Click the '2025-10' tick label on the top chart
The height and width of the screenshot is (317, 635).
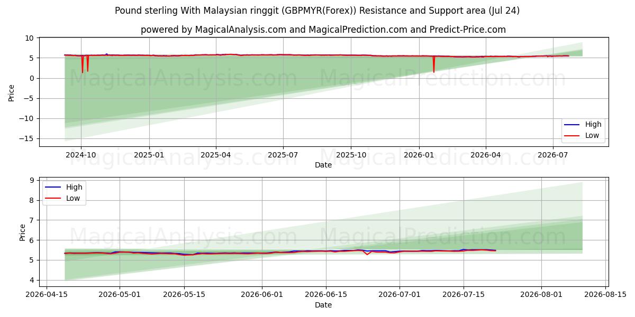[351, 155]
